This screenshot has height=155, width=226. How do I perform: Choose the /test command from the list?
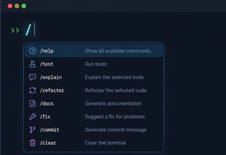click(x=94, y=64)
